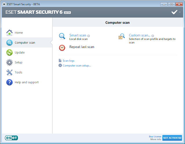Click the 'Computer scan' page heading
This screenshot has width=185, height=144.
(118, 23)
